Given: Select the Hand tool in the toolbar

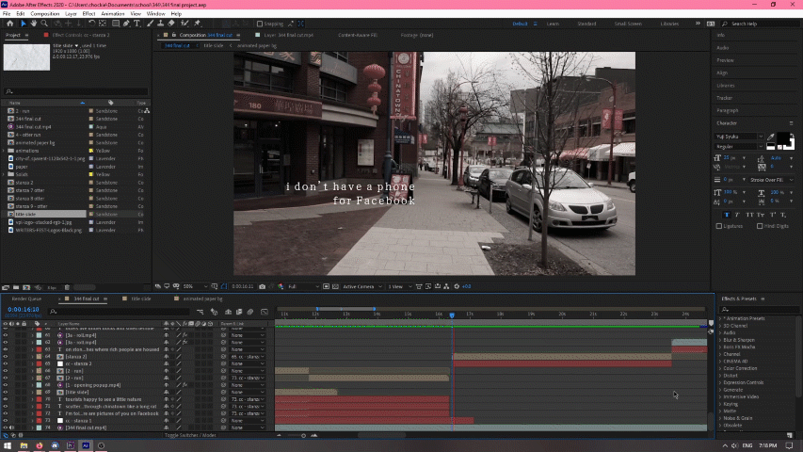Looking at the screenshot, I should click(34, 24).
